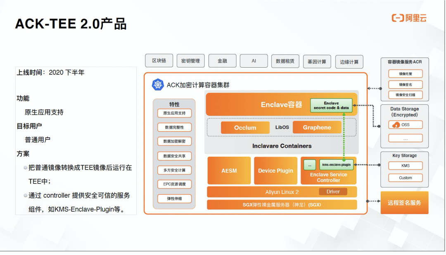Click the Enclave secret code & data box
The image size is (446, 255).
coord(331,105)
